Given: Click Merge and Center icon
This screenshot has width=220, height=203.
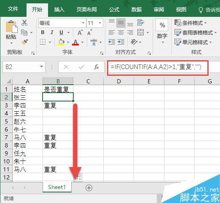Looking at the screenshot, I should tap(140, 32).
